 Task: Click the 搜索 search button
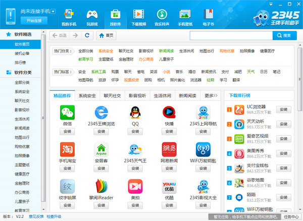click(284, 35)
